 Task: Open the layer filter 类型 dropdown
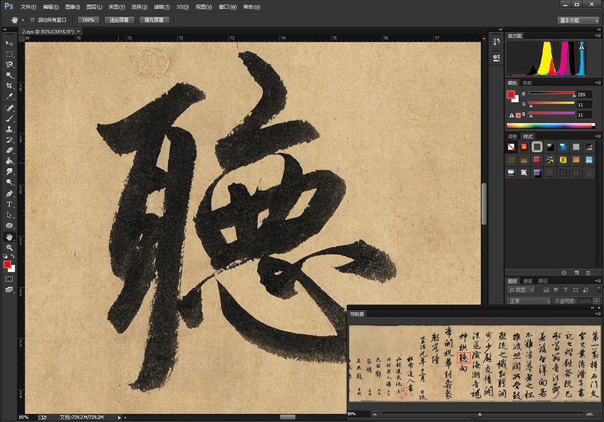tap(521, 290)
